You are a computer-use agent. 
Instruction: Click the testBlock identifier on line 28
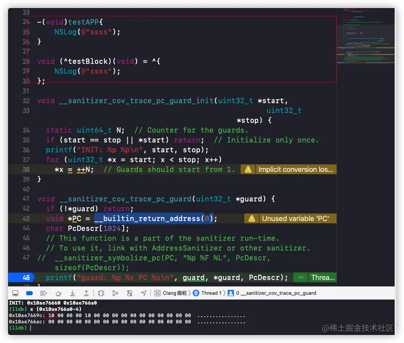[x=87, y=61]
